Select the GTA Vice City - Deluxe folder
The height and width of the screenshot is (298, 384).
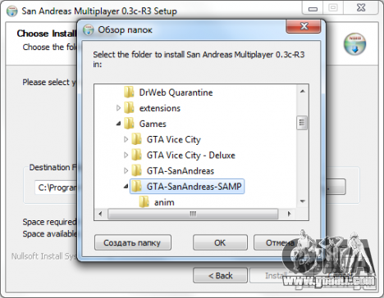191,155
